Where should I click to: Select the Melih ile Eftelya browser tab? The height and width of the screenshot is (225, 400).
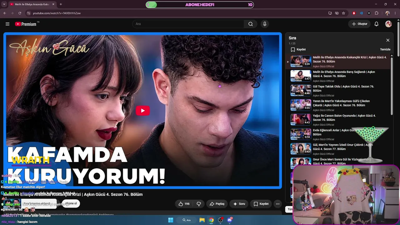pyautogui.click(x=32, y=4)
